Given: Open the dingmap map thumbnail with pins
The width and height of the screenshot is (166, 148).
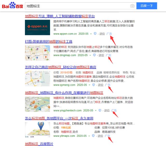Looking at the screenshot, I should pos(37,53).
